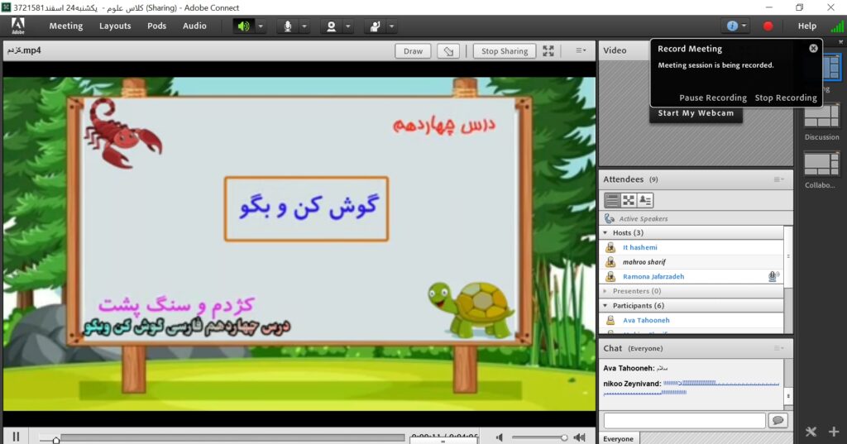The image size is (847, 444).
Task: Open nikoo Zeynivand's chat link
Action: pos(691,388)
